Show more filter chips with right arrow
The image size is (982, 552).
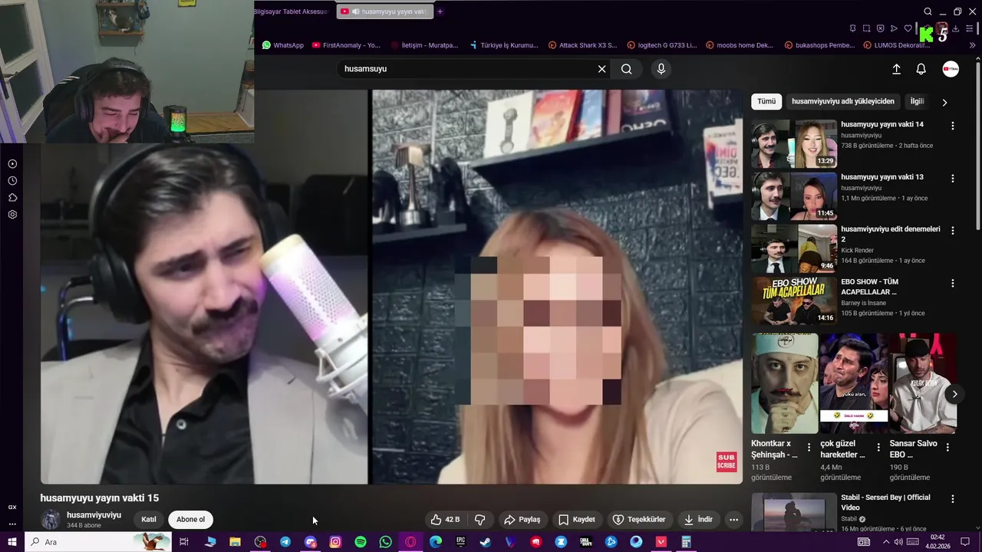[944, 102]
